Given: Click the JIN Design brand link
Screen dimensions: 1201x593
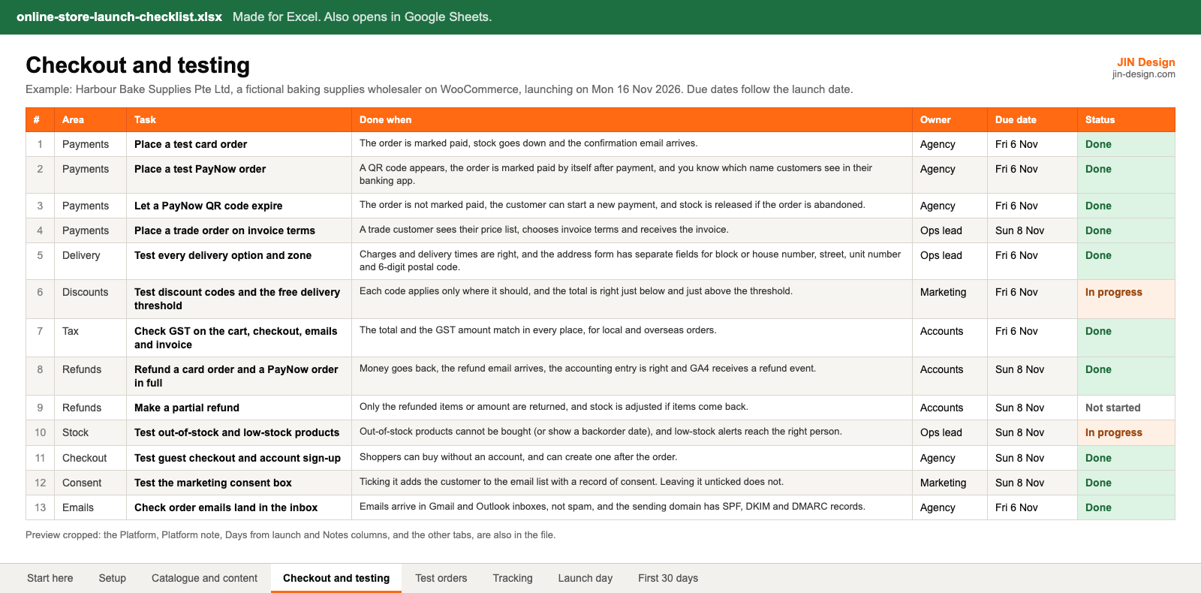Looking at the screenshot, I should click(x=1146, y=62).
